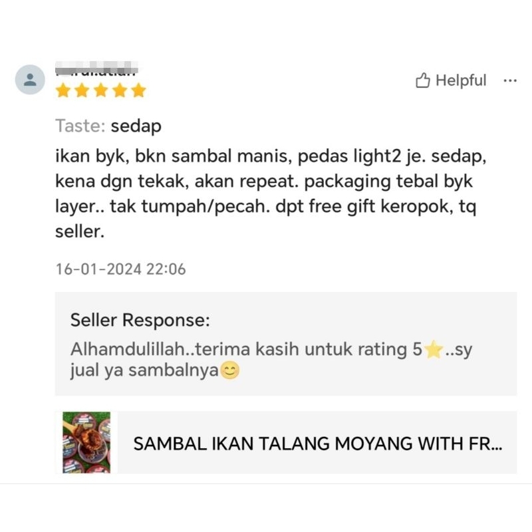The height and width of the screenshot is (532, 532).
Task: Click the review text about ikan byk
Action: [271, 194]
